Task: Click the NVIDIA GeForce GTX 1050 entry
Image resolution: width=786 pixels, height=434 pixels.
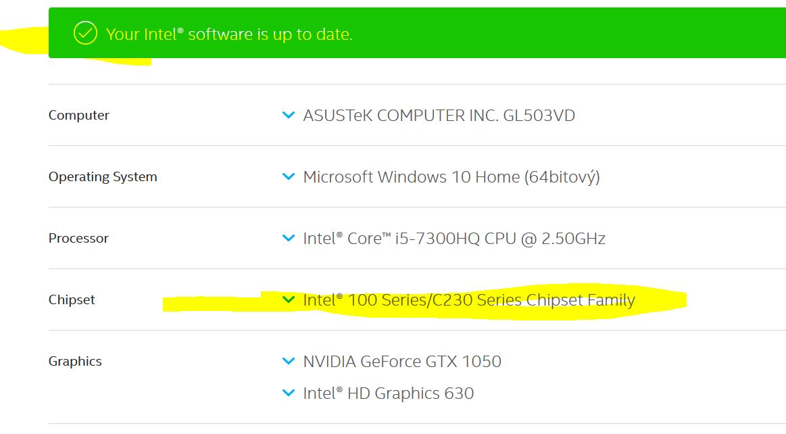Action: coord(401,362)
